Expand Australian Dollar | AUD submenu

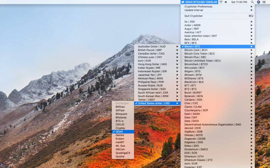point(157,46)
